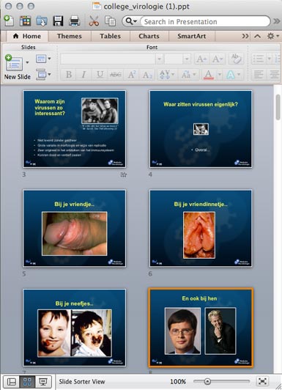
Task: Select the slide titled "Waar zitten virussen eigenlijk?"
Action: [201, 129]
